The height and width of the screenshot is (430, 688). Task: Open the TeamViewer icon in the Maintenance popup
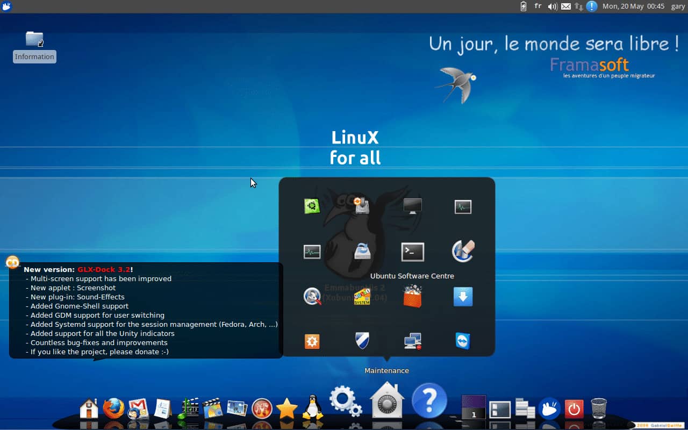[x=463, y=341]
